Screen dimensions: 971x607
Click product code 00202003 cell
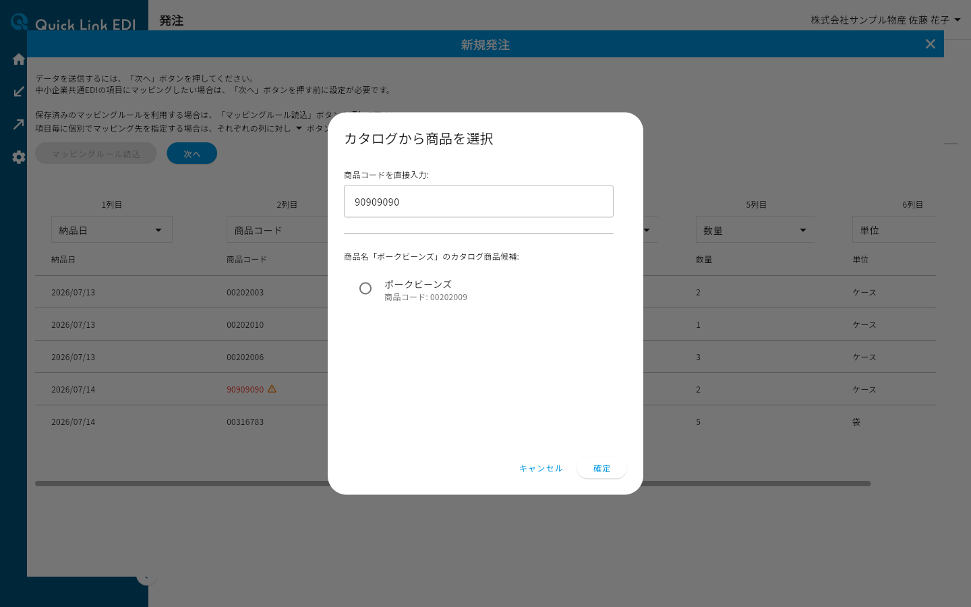click(x=245, y=293)
